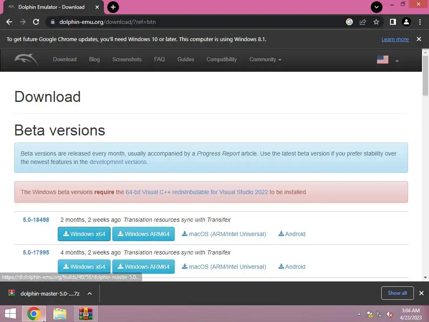
Task: Click the lock icon in the address bar
Action: click(x=53, y=22)
